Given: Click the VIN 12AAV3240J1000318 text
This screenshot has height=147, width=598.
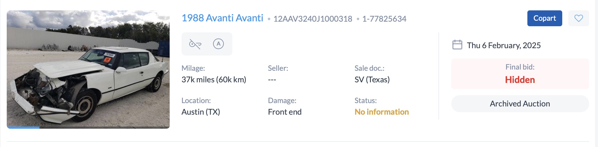Looking at the screenshot, I should 312,19.
